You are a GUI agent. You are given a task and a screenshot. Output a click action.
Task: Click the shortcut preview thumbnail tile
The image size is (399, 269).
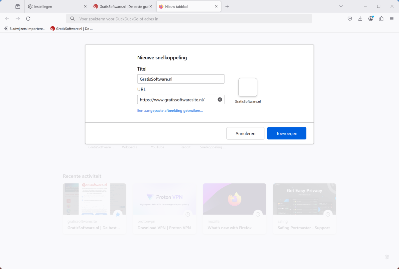tap(248, 87)
